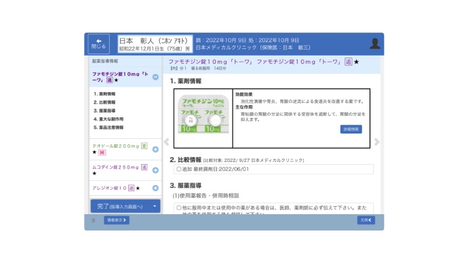Go to previous drug with left arrow

pyautogui.click(x=167, y=142)
